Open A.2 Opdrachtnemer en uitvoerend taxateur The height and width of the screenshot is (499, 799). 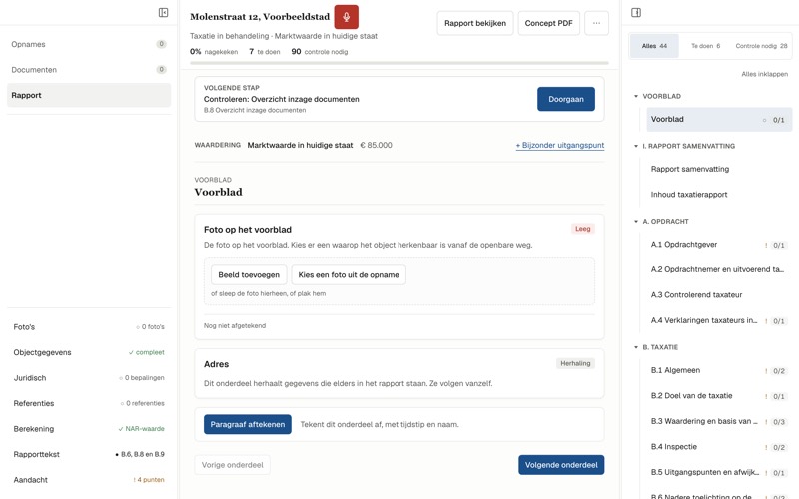tap(719, 269)
